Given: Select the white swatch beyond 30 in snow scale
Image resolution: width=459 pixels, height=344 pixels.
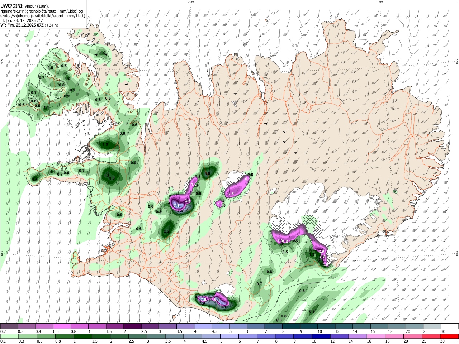Looking at the screenshot, I should tap(450, 326).
